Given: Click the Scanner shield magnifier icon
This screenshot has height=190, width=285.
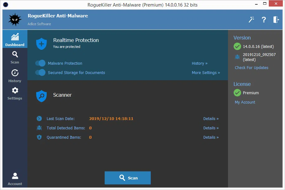Looking at the screenshot, I should point(41,96).
